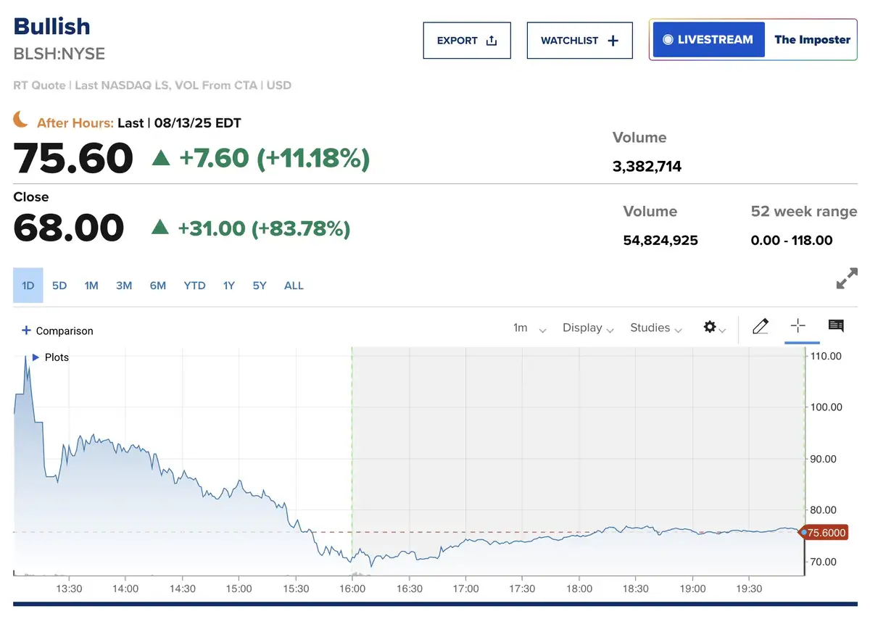Click the +31.00 (+83.78%) change text
The image size is (870, 619).
[x=264, y=229]
